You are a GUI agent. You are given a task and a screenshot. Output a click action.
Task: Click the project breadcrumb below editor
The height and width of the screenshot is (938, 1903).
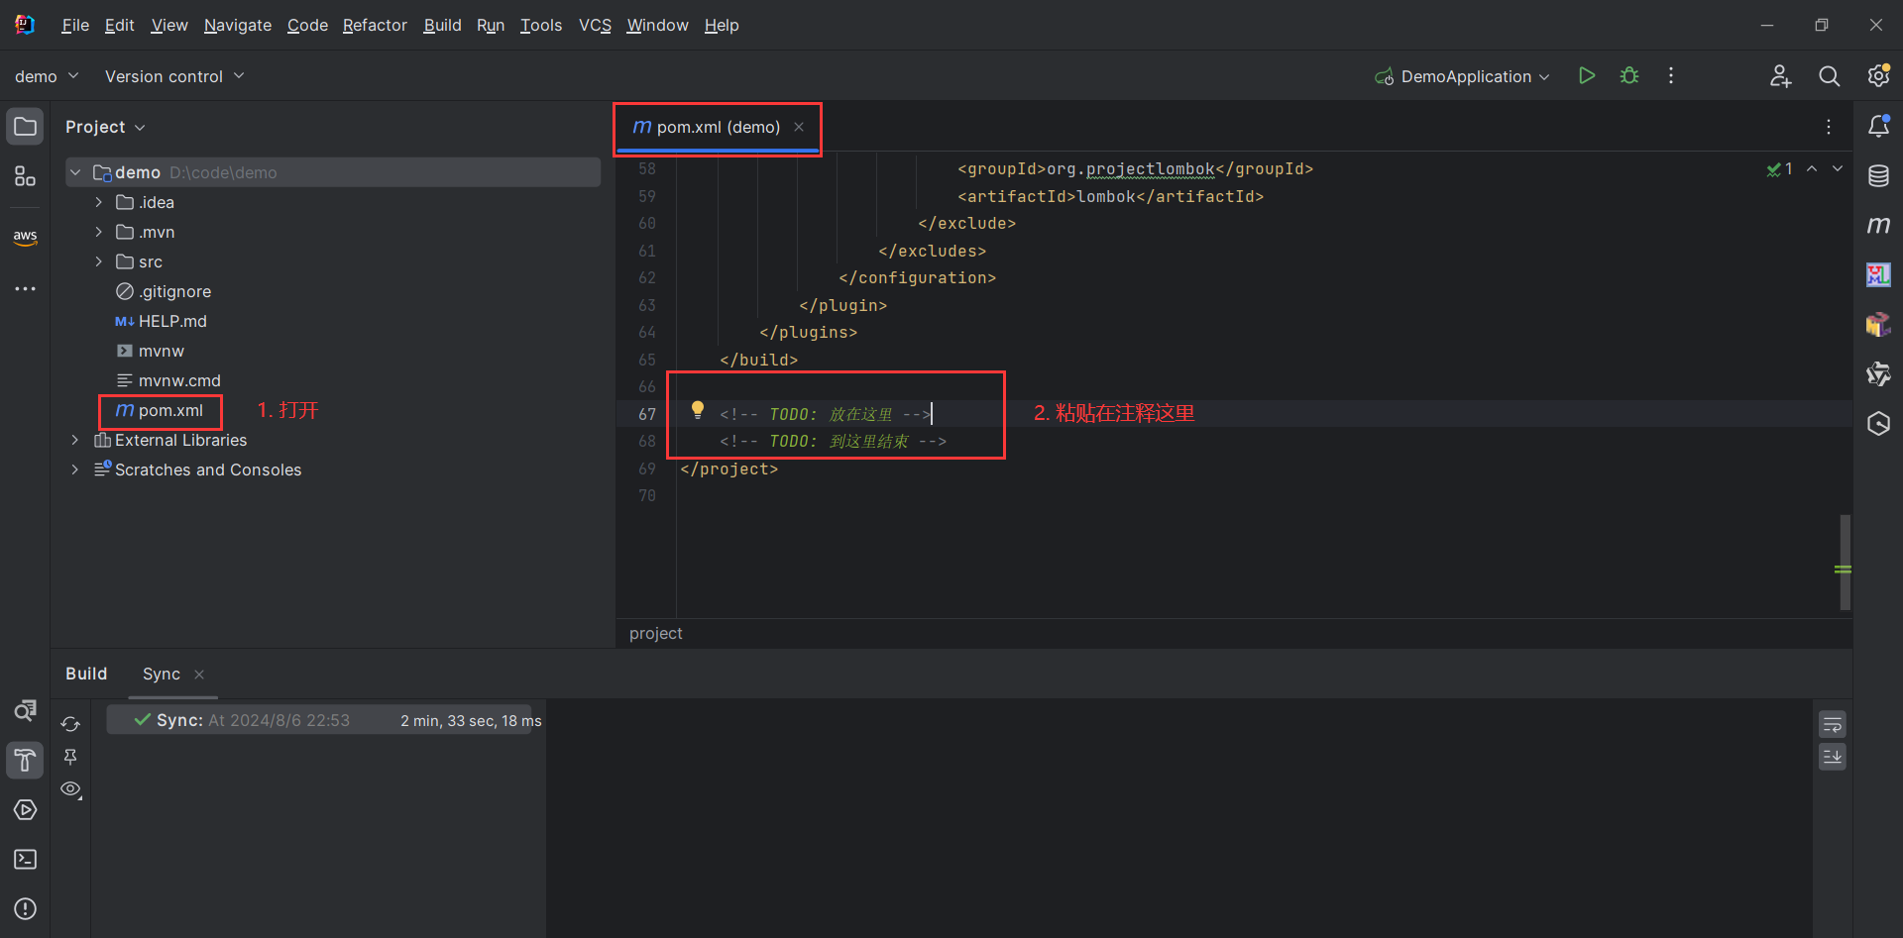click(x=655, y=633)
